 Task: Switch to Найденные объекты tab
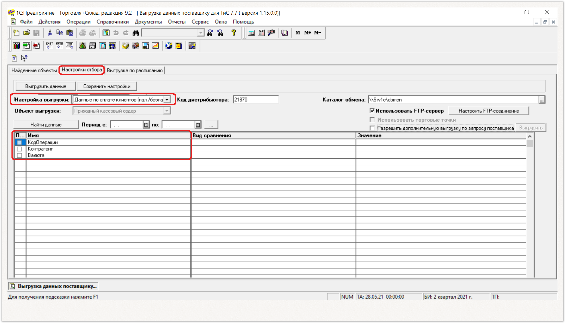34,70
